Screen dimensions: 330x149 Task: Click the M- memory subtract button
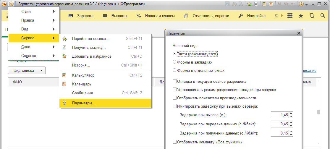[x=293, y=4]
